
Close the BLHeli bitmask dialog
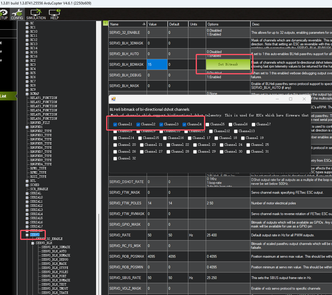click(x=304, y=99)
